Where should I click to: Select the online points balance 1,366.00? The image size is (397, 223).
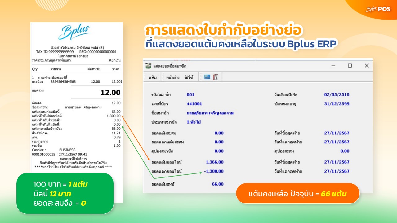(215, 162)
